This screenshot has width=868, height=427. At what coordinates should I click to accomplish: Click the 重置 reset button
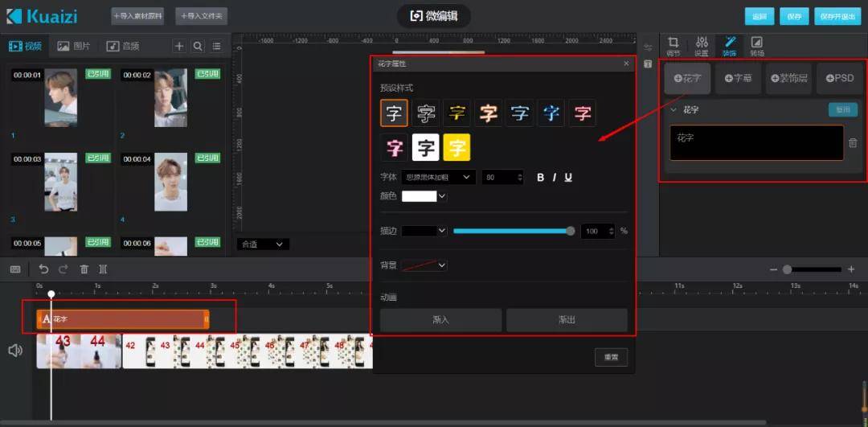611,357
